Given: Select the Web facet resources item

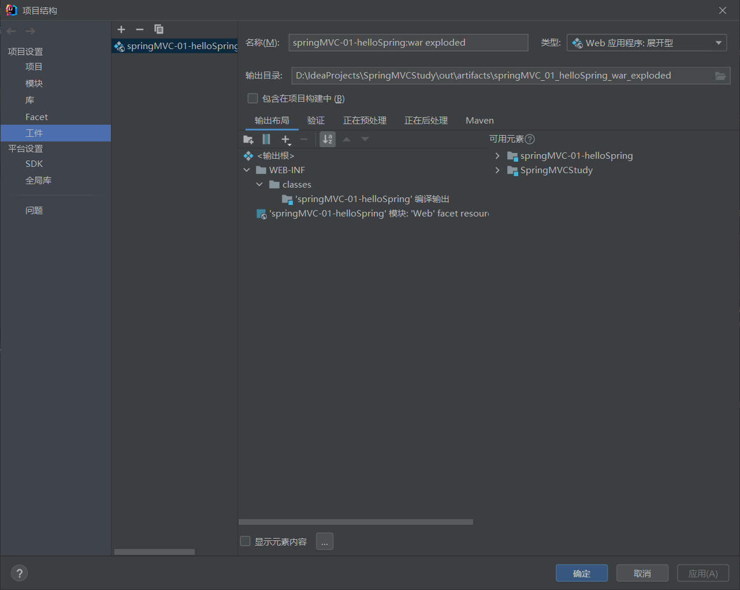Looking at the screenshot, I should (373, 214).
